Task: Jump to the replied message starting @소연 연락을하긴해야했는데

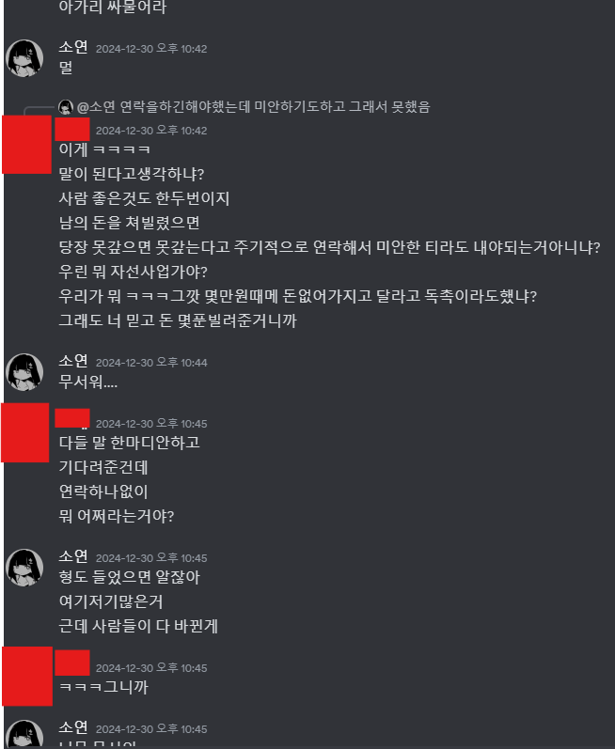Action: (x=253, y=107)
